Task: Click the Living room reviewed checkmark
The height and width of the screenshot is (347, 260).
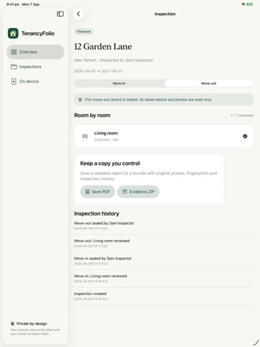Action: [245, 136]
